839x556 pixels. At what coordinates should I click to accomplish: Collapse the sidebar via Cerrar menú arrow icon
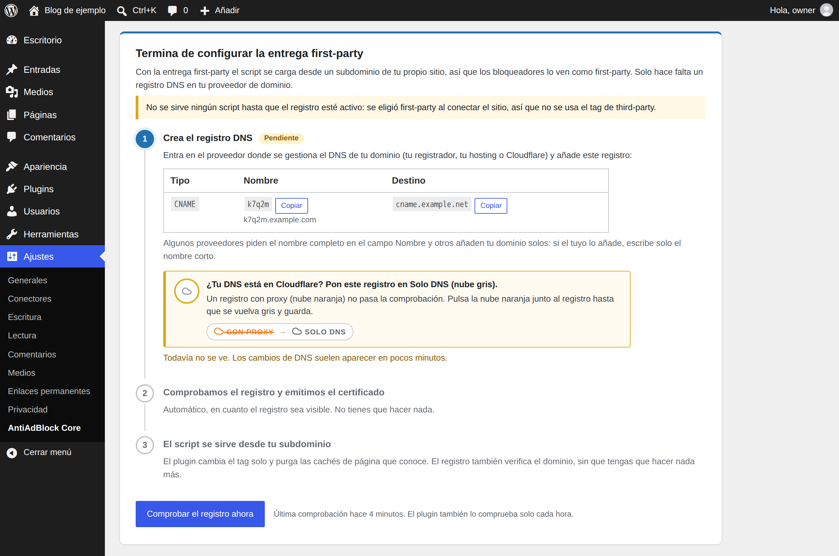click(x=12, y=453)
